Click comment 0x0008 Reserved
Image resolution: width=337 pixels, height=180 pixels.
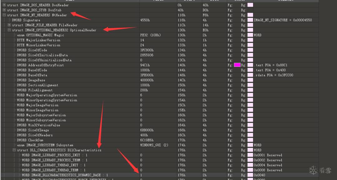268,170
